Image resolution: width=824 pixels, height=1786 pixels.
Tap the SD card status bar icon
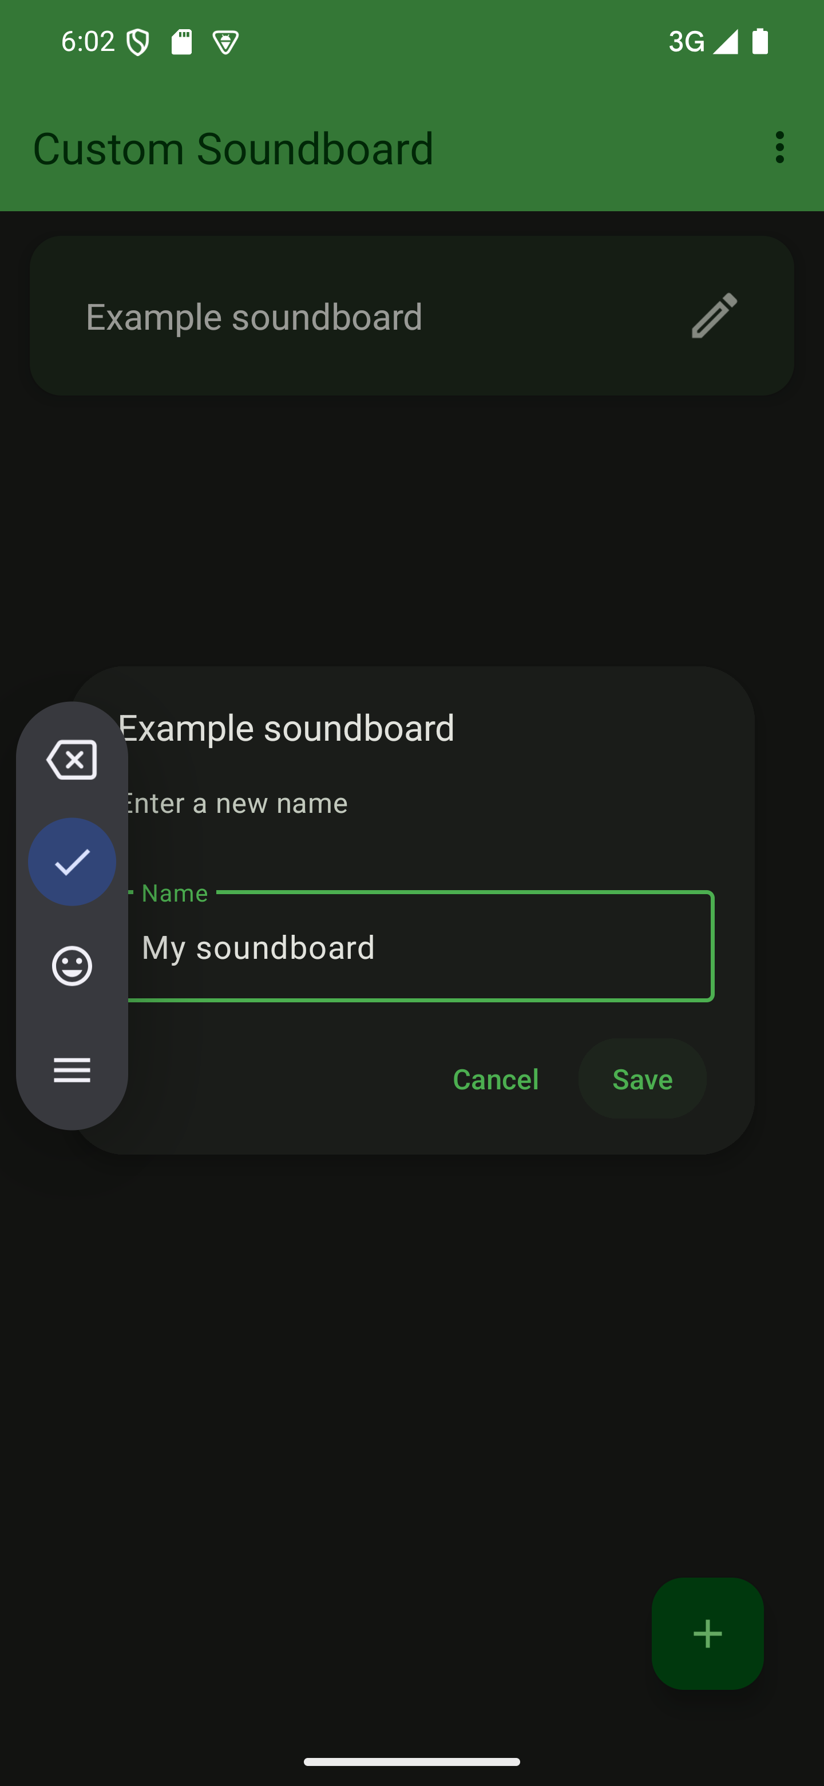[181, 42]
